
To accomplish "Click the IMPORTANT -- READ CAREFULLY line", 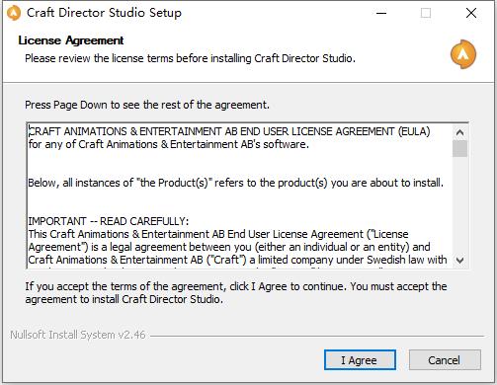I will click(x=109, y=221).
